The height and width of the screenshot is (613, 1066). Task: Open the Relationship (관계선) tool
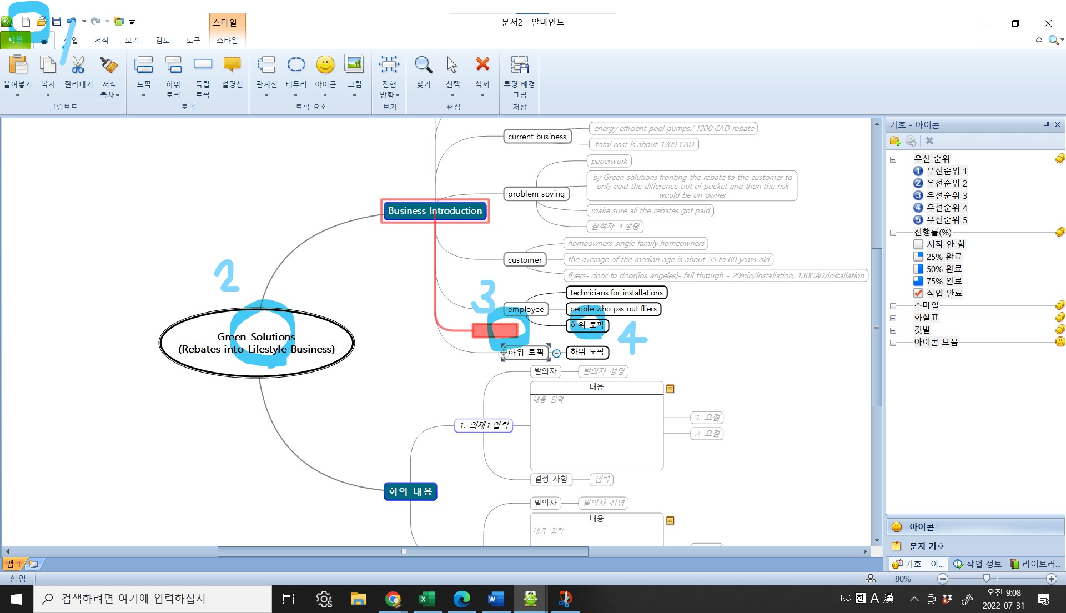point(266,65)
